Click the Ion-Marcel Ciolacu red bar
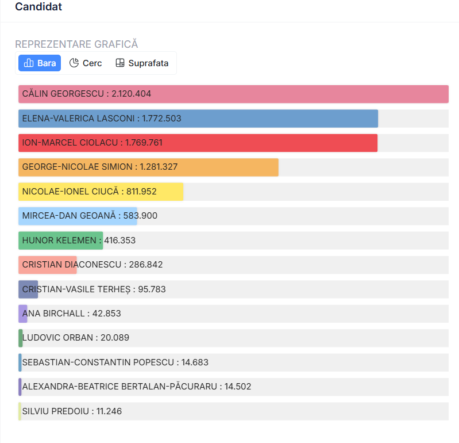This screenshot has width=459, height=443. (x=198, y=143)
